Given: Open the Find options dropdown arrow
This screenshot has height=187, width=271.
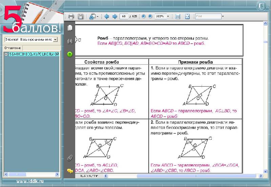Looking at the screenshot, I should pos(223,16).
